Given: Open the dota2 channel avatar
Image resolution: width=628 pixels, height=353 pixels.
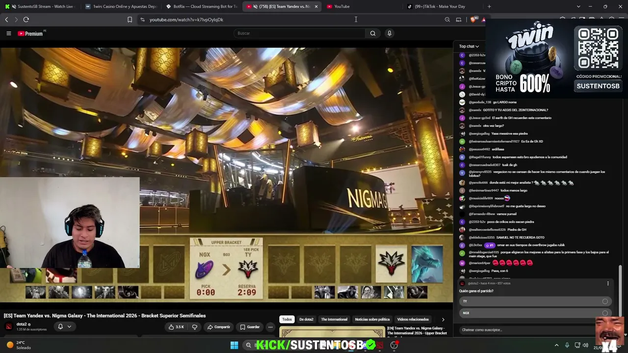Looking at the screenshot, I should click(x=8, y=327).
